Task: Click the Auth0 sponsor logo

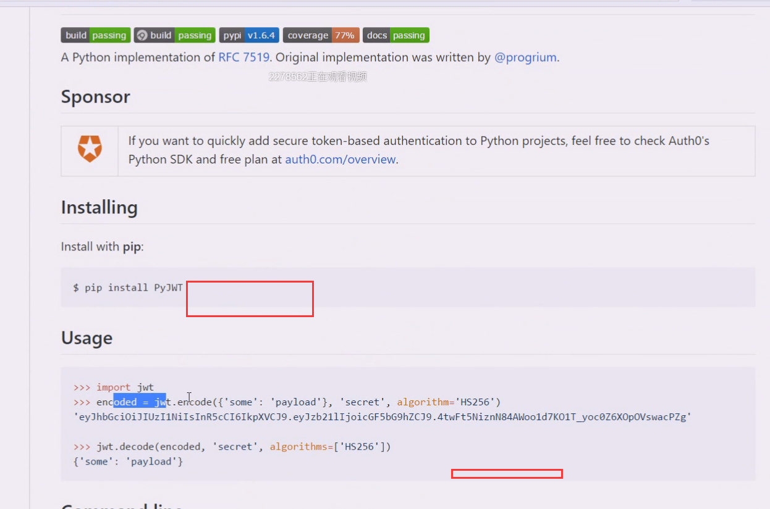Action: point(90,149)
